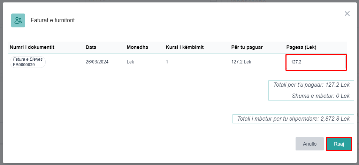Image resolution: width=359 pixels, height=165 pixels.
Task: Click the exchange rate value 1
Action: 167,62
